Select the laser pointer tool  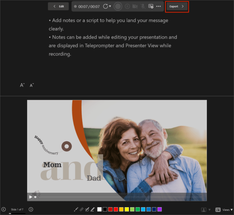(76, 209)
